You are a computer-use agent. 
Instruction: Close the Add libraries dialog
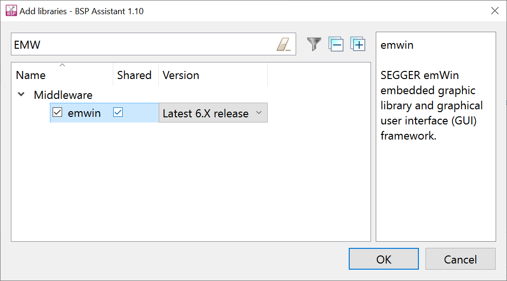495,11
